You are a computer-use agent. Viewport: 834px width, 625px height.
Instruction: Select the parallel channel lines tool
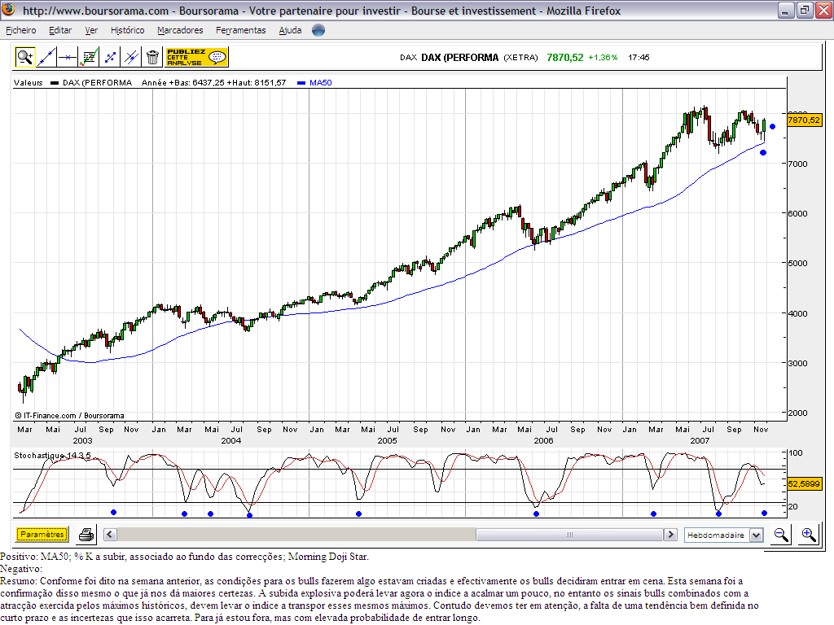pyautogui.click(x=131, y=57)
